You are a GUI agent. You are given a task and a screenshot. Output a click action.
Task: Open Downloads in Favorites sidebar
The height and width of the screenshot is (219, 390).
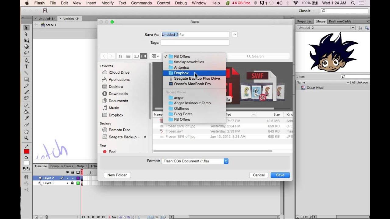click(x=118, y=94)
